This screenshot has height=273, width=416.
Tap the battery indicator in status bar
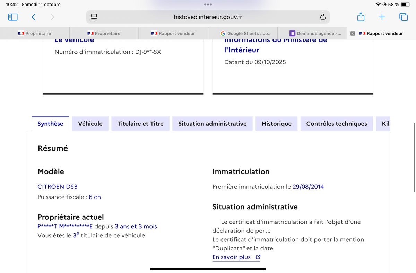[406, 5]
